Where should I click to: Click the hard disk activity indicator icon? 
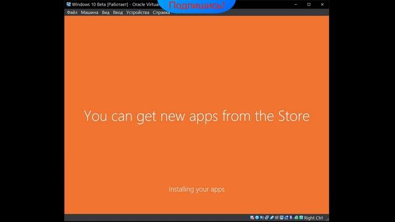(252, 218)
